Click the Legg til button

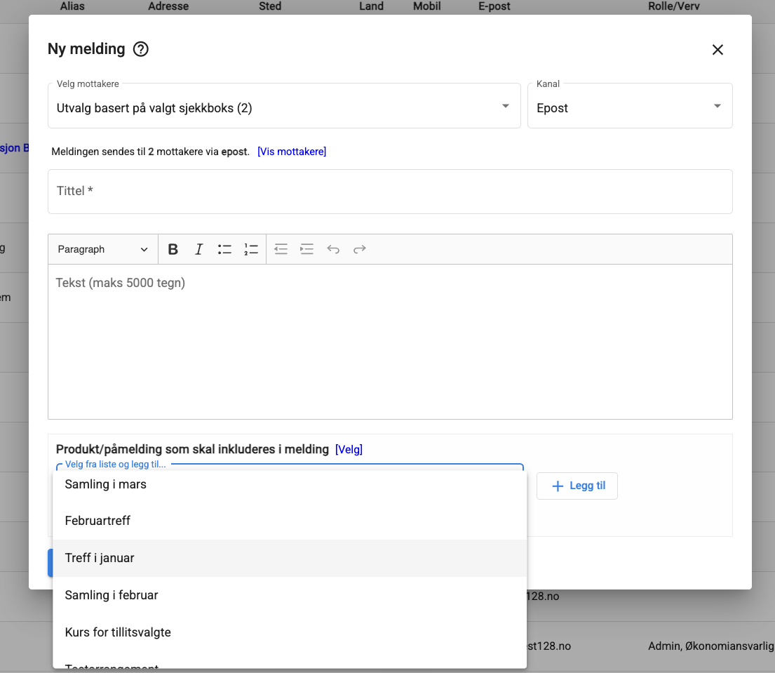pos(577,486)
